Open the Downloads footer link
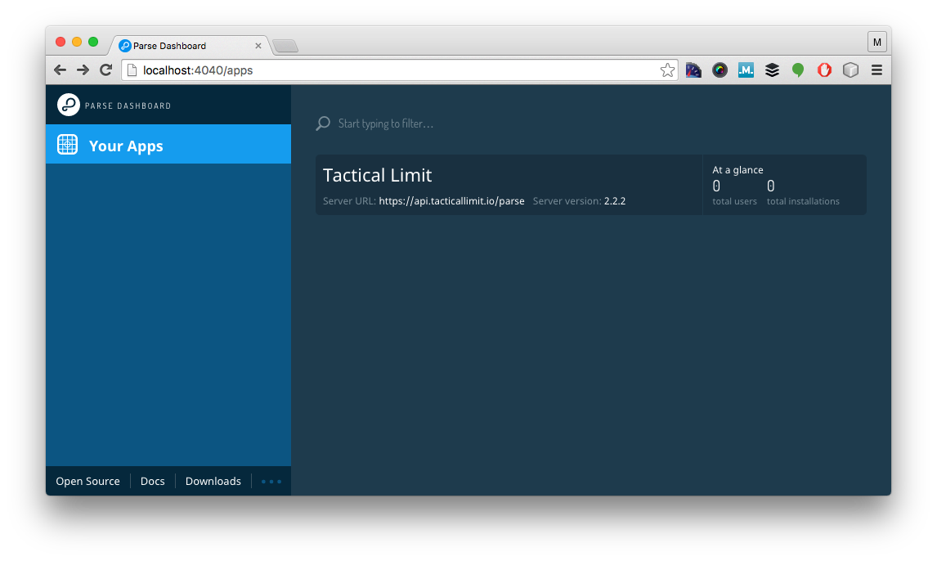The width and height of the screenshot is (937, 561). coord(213,481)
